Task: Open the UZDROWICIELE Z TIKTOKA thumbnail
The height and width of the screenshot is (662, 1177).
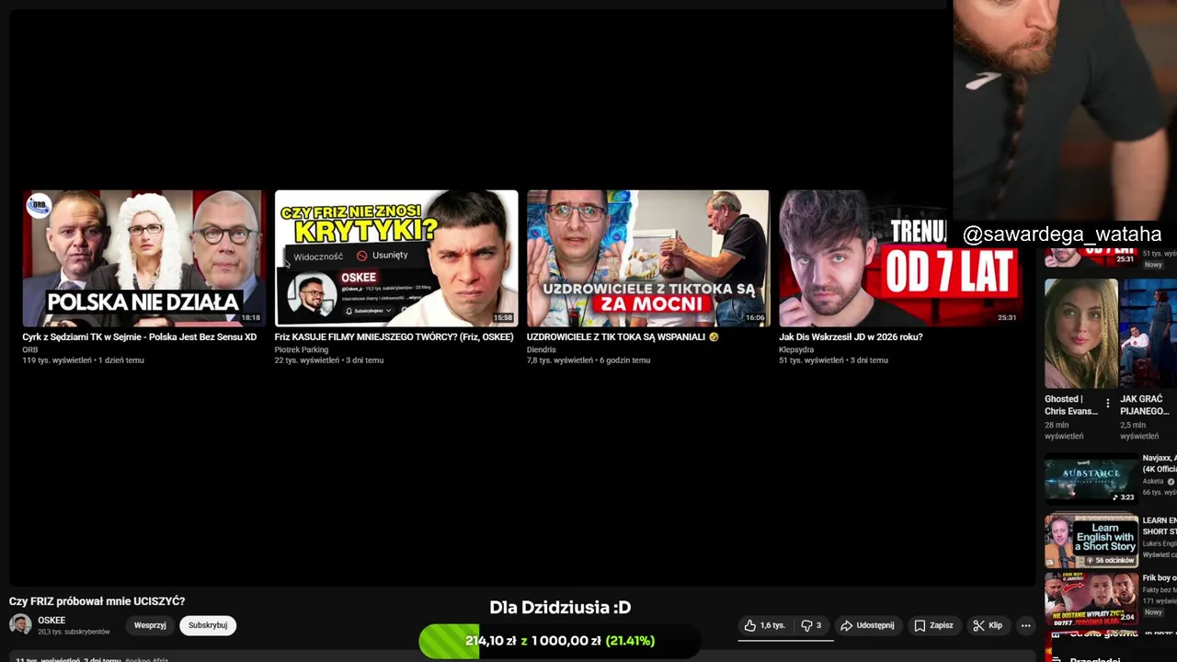Action: coord(648,258)
